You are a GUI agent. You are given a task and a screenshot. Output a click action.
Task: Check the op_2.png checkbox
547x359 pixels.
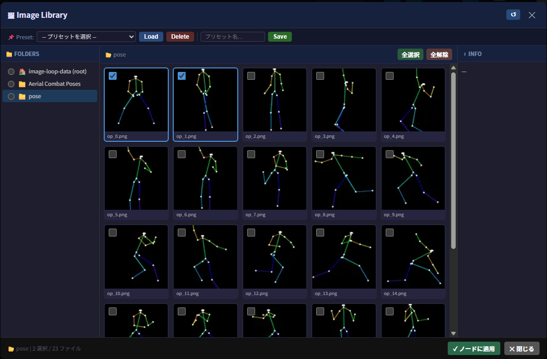tap(251, 76)
